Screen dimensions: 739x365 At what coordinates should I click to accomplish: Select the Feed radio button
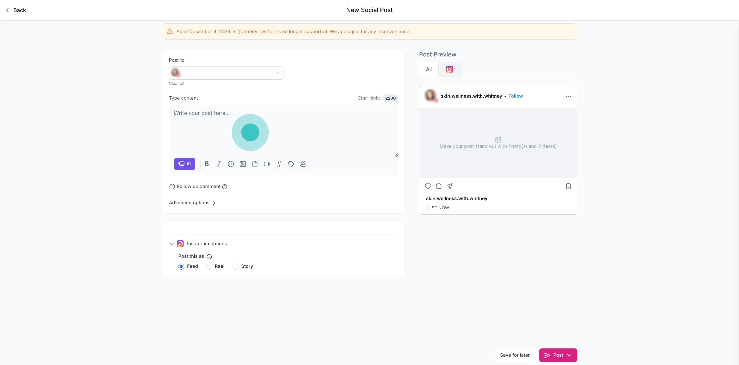click(x=181, y=266)
